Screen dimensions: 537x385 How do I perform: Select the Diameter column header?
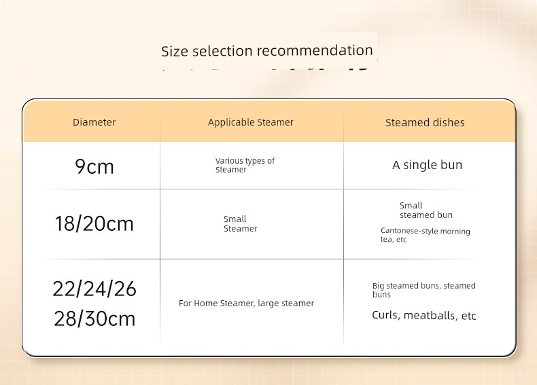tap(94, 122)
